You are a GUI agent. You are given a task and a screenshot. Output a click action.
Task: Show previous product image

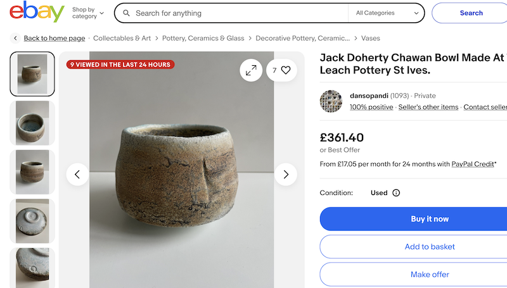click(x=77, y=174)
